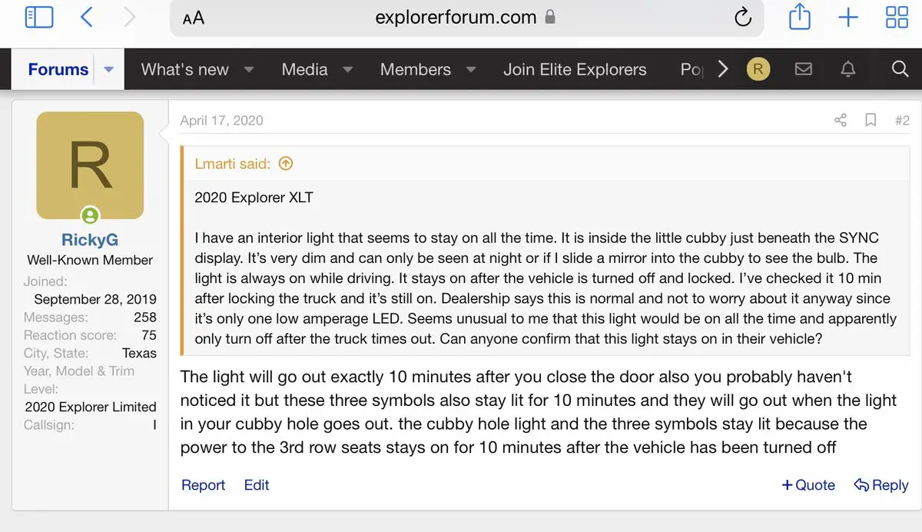View alerts via the bell icon

pos(848,69)
